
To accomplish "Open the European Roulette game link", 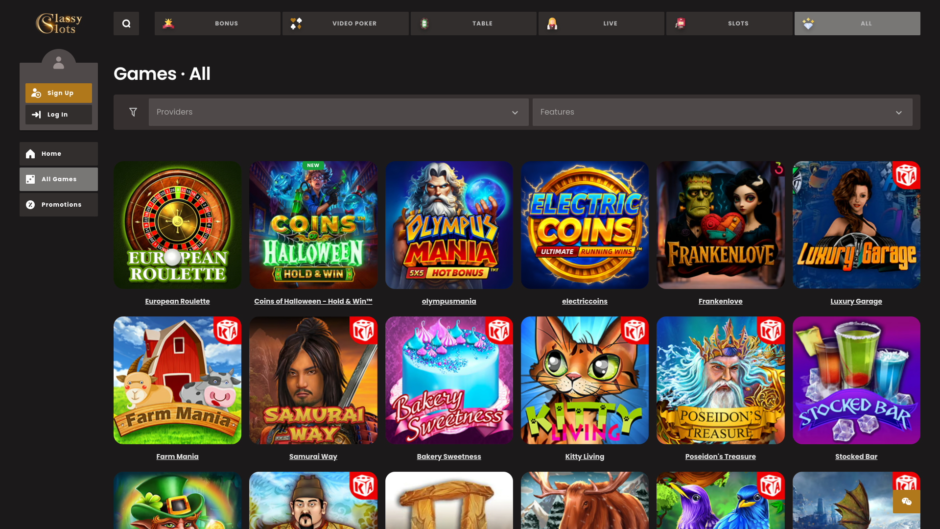I will [x=177, y=301].
